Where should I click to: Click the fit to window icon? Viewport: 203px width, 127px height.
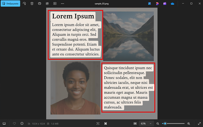coord(135,123)
